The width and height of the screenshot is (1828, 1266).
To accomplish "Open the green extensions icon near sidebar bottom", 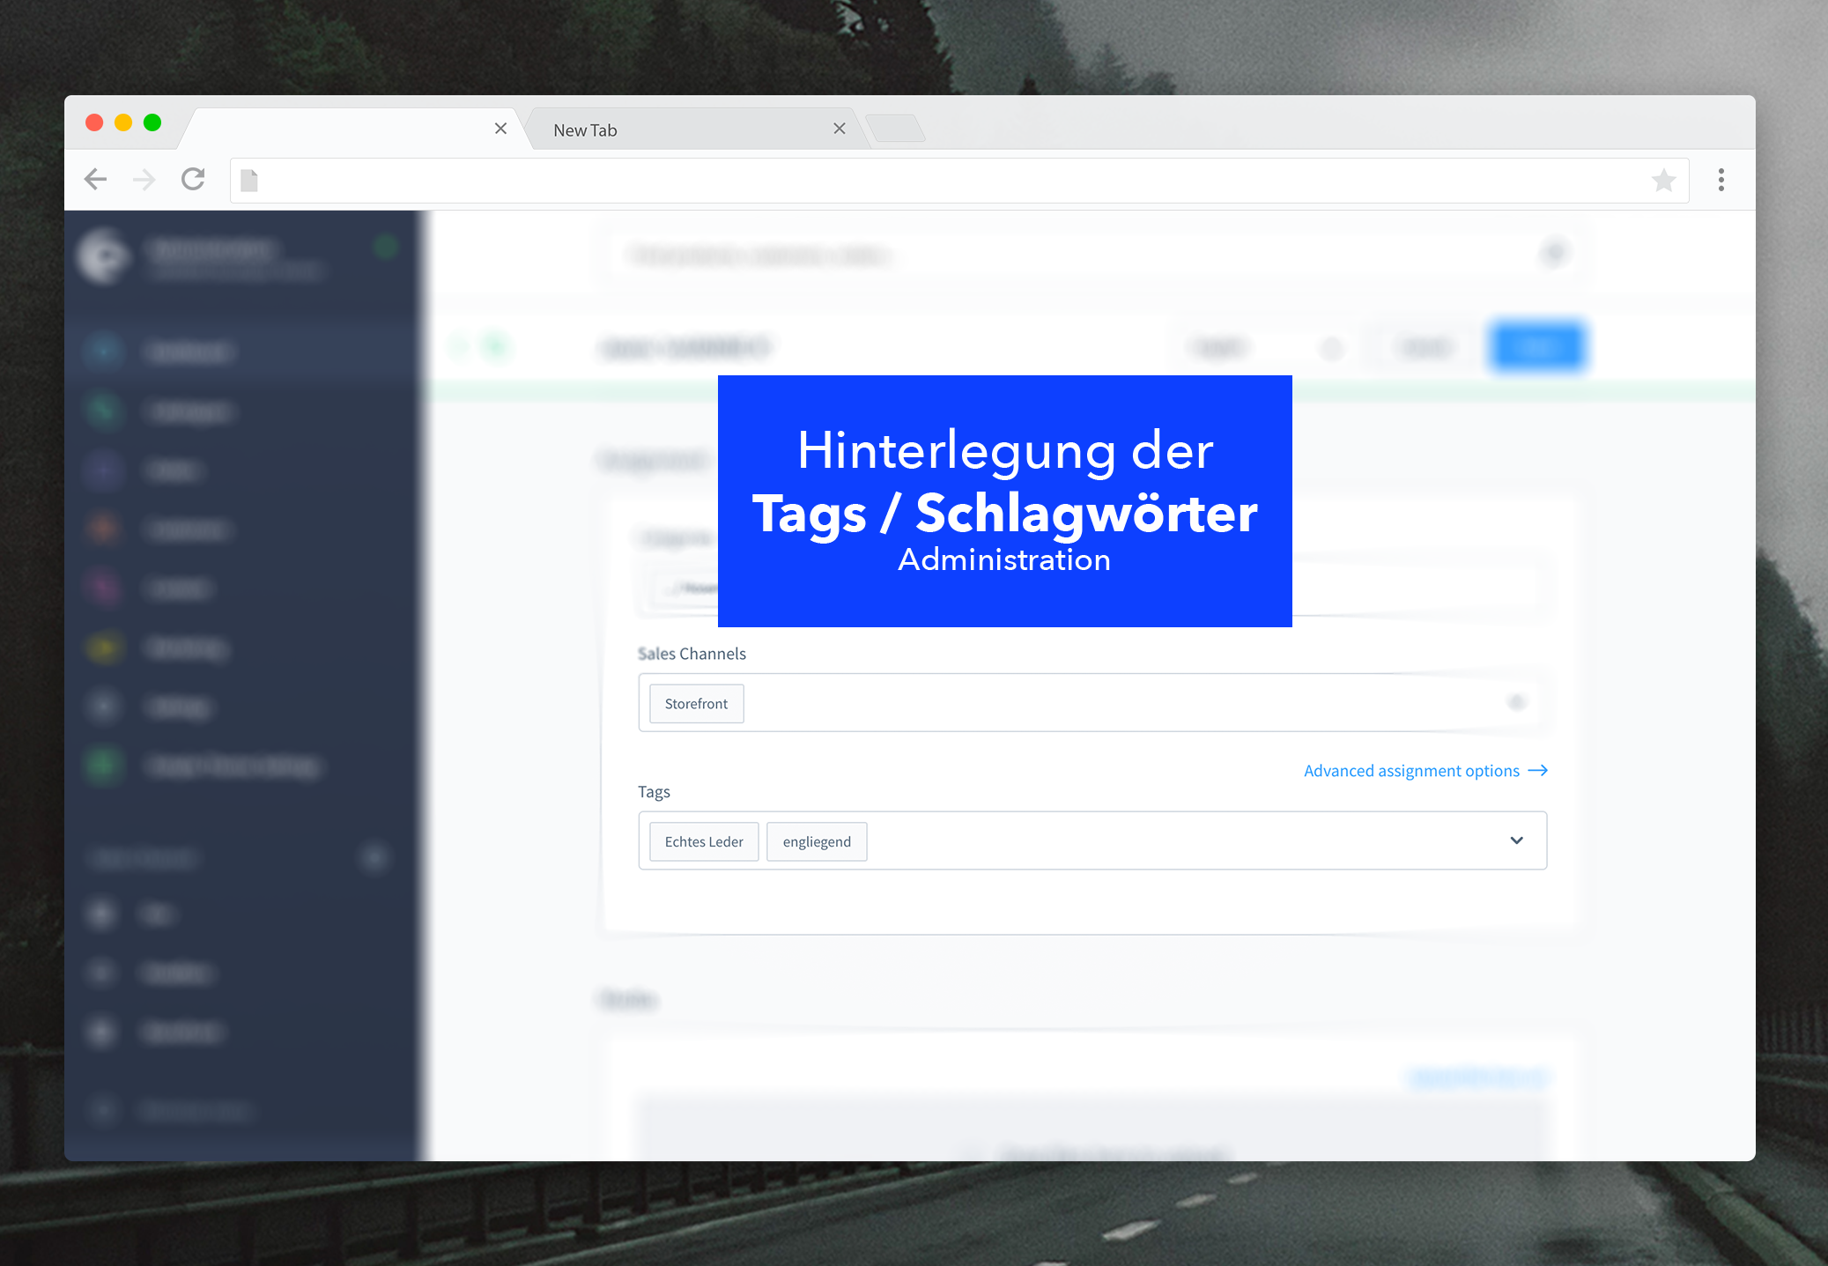I will click(104, 766).
